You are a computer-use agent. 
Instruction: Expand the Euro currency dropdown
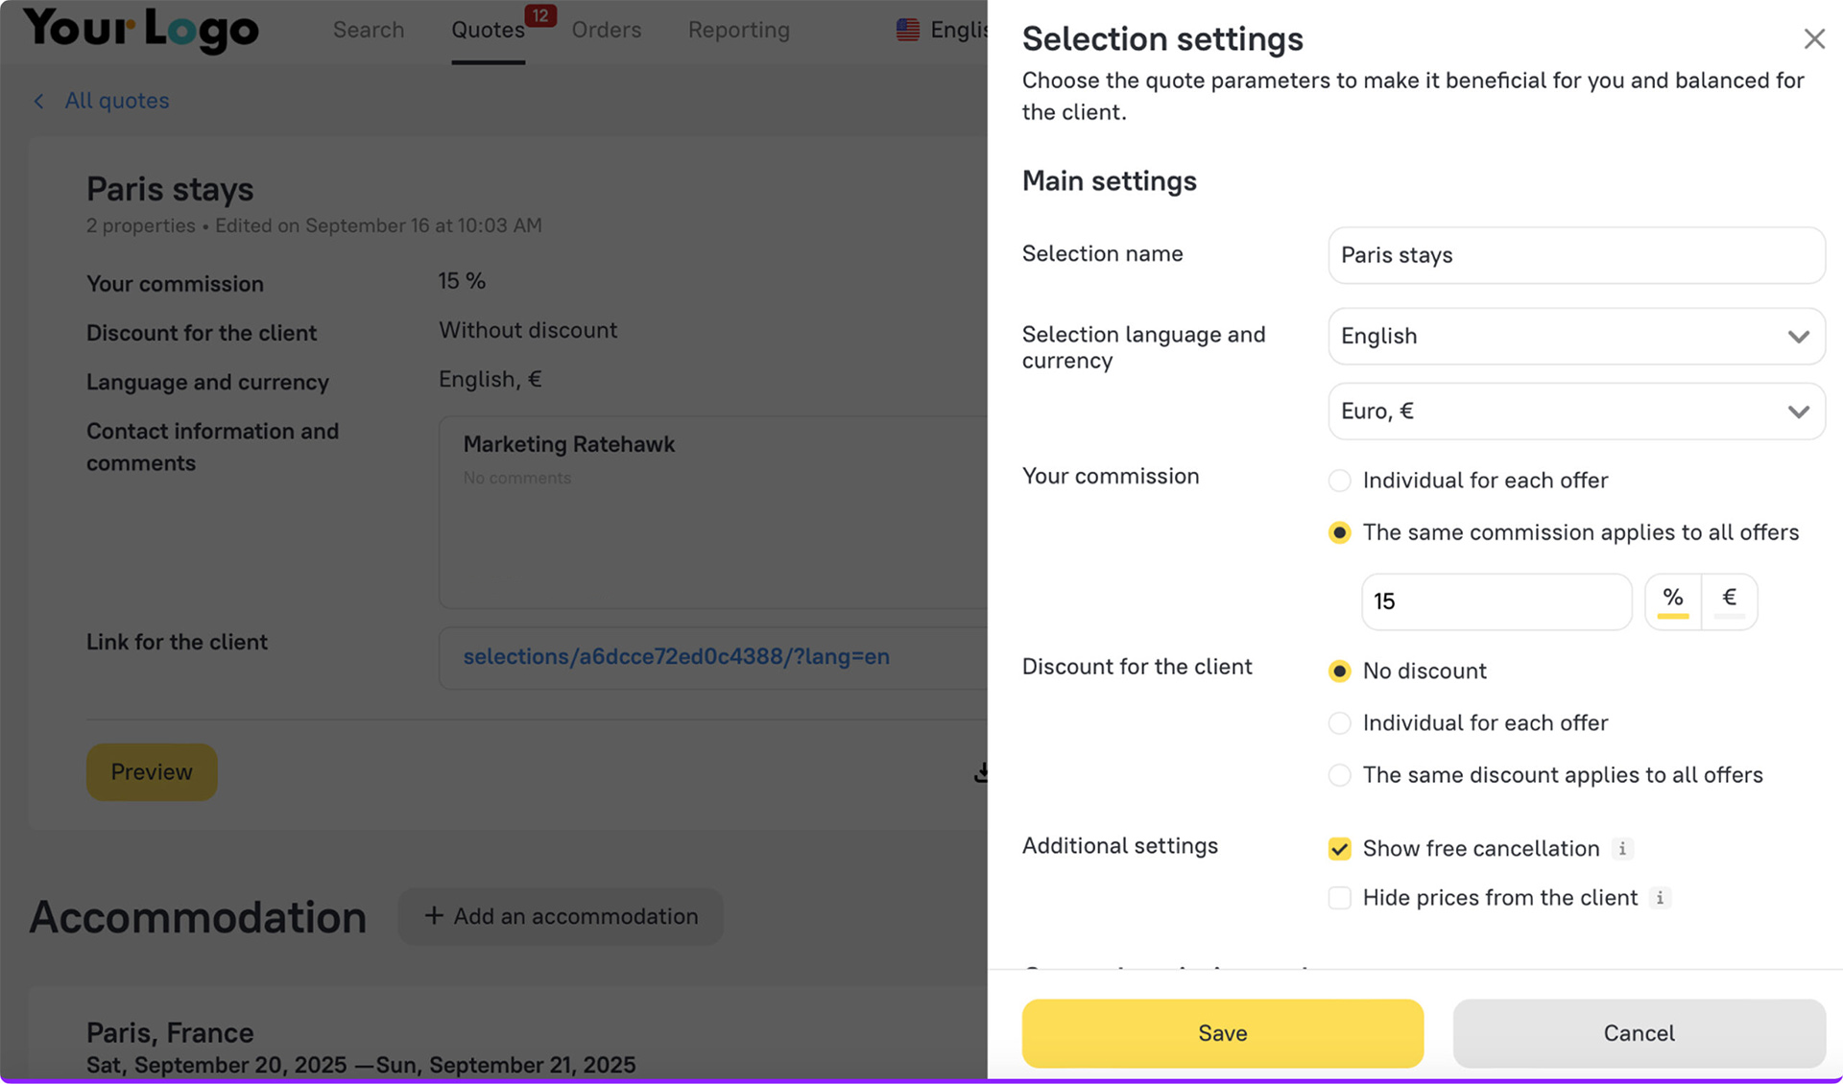[1575, 412]
